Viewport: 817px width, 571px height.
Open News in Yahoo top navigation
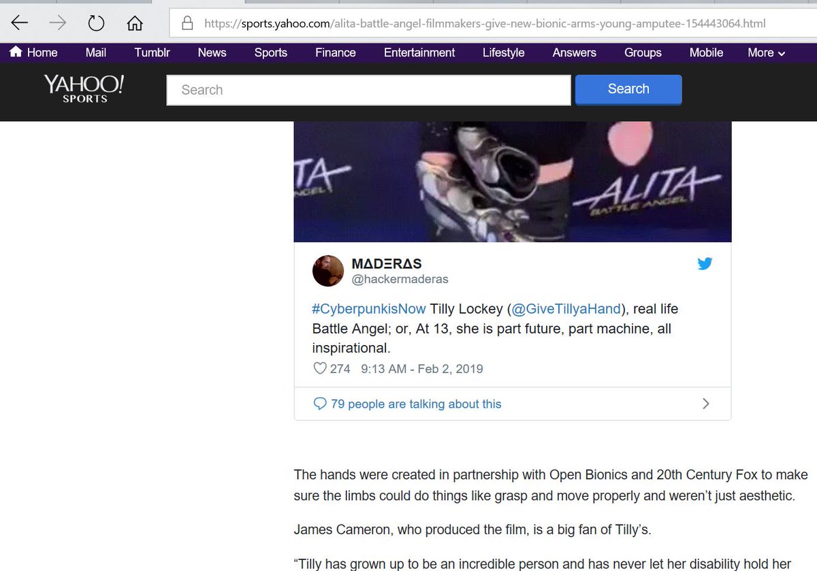point(212,52)
